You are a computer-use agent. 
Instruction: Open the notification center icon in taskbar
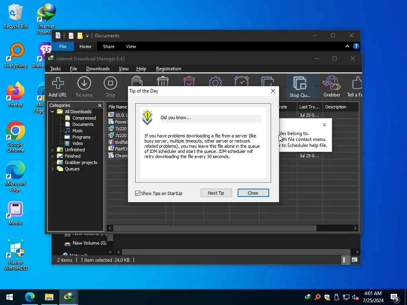click(395, 297)
